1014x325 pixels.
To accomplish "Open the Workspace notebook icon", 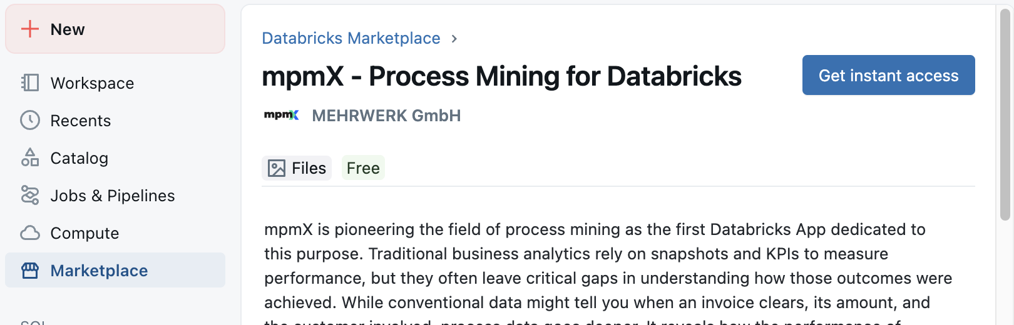I will 30,82.
